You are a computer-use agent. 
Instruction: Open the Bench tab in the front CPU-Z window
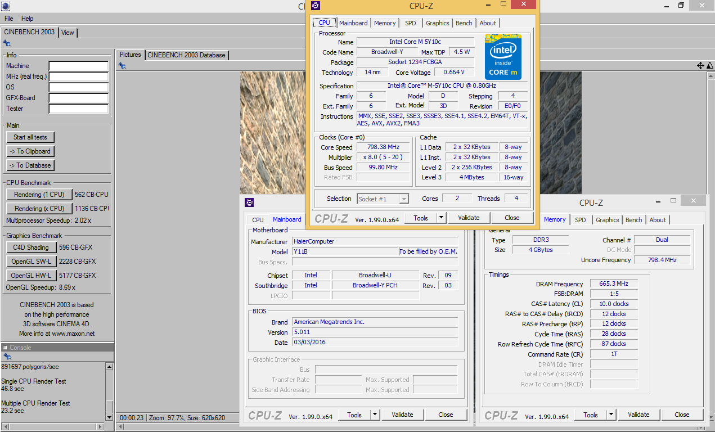click(x=464, y=23)
